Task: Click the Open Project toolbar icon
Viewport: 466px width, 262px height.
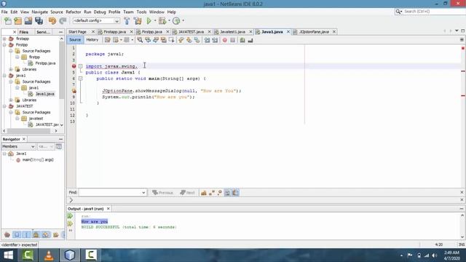Action: pos(28,21)
